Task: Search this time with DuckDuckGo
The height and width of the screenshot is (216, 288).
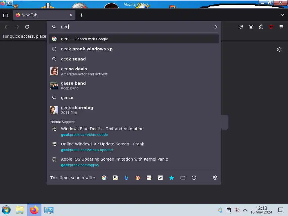Action: [138, 178]
